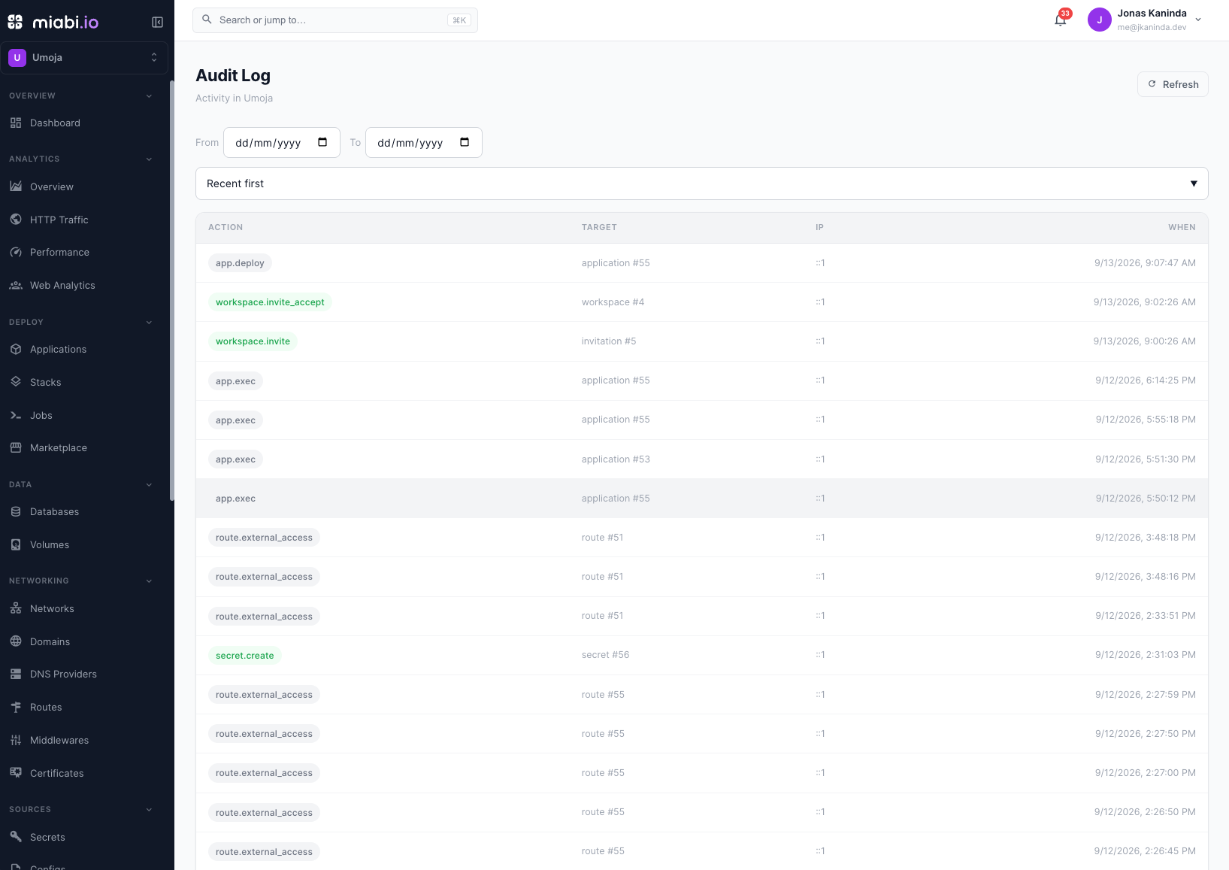Select the Stacks layers icon
1229x870 pixels.
point(16,382)
